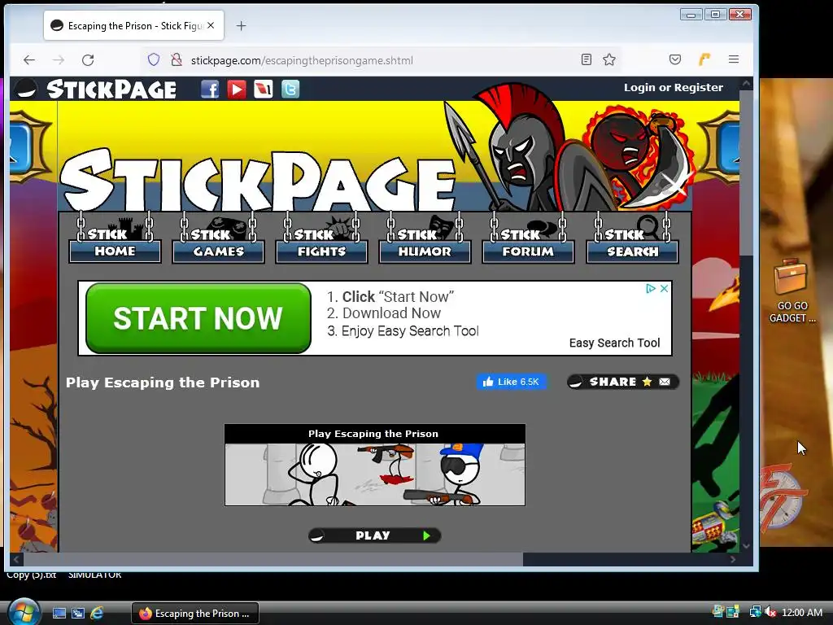Toggle reader view icon in address bar
This screenshot has height=625, width=833.
coord(586,59)
